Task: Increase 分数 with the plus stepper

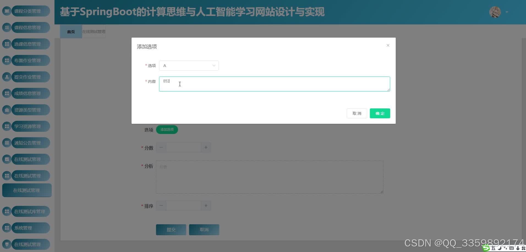Action: coord(206,147)
